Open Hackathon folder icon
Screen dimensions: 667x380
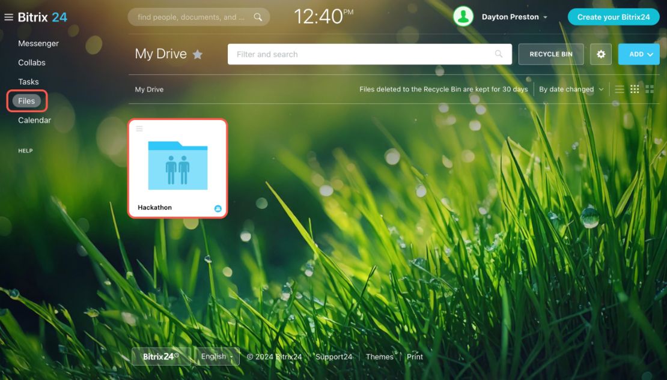tap(178, 165)
